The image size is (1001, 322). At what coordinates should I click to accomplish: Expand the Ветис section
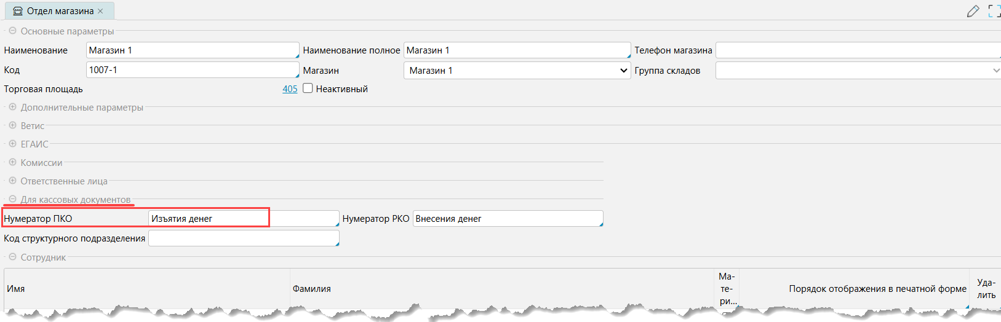[x=12, y=125]
